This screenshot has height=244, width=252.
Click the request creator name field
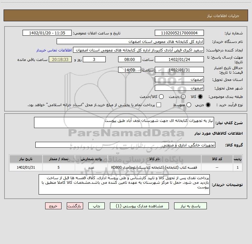[138, 50]
